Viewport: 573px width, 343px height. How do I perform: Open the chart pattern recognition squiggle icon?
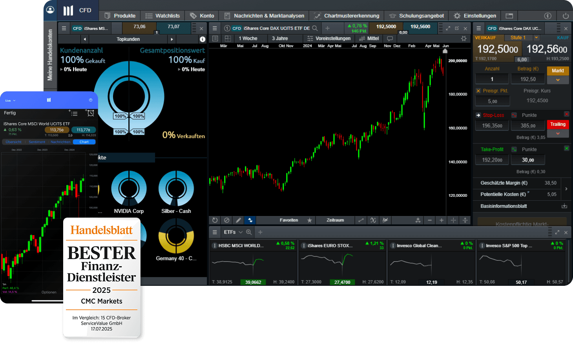coord(373,220)
